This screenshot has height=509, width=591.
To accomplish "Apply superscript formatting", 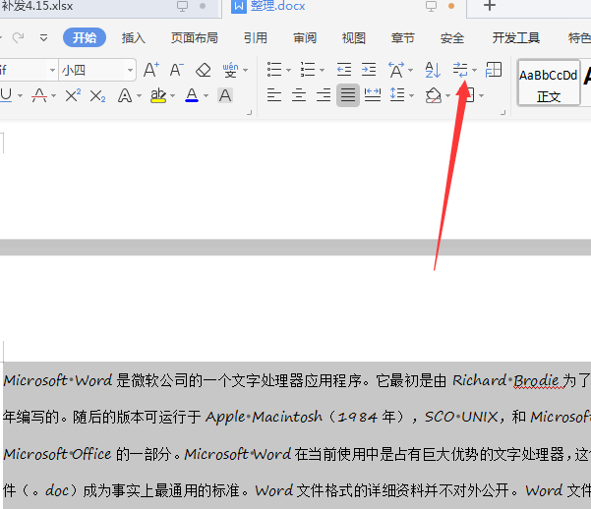I will (x=73, y=95).
